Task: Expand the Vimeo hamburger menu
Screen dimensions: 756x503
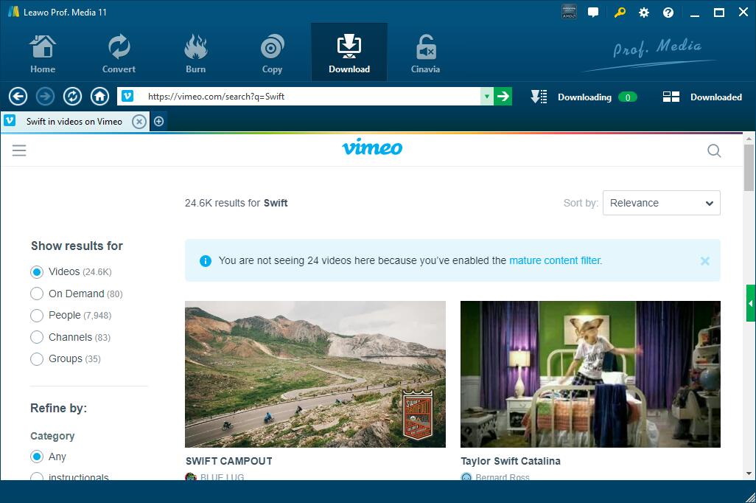Action: (x=19, y=150)
